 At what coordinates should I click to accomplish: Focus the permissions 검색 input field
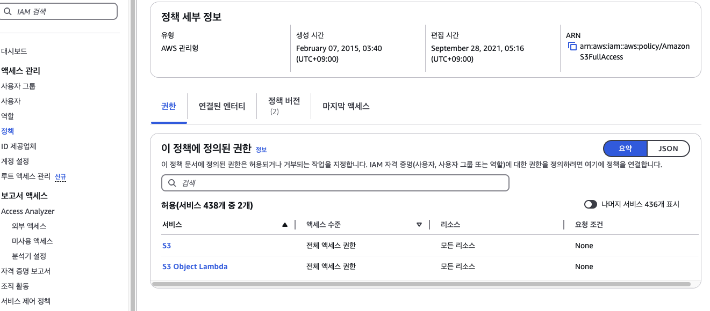[x=335, y=183]
